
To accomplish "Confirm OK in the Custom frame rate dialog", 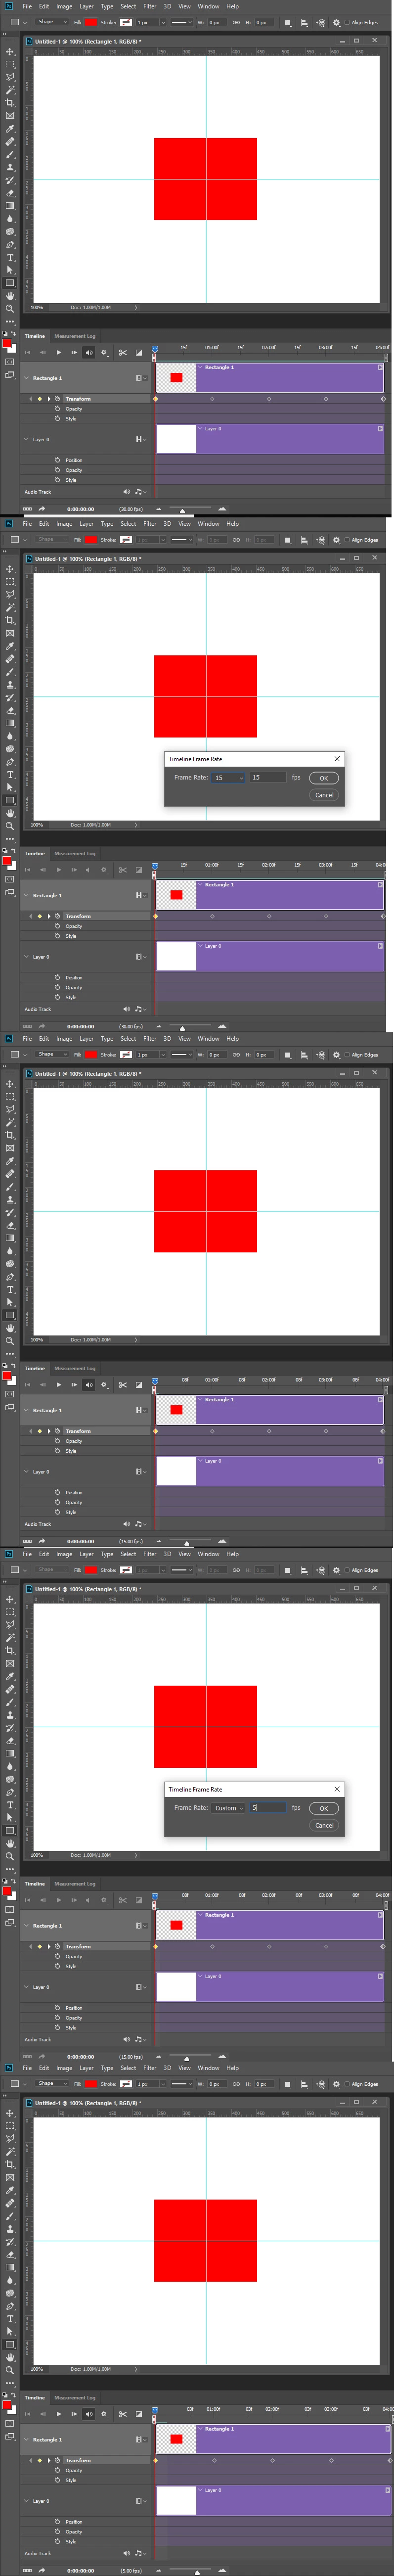I will point(323,1808).
